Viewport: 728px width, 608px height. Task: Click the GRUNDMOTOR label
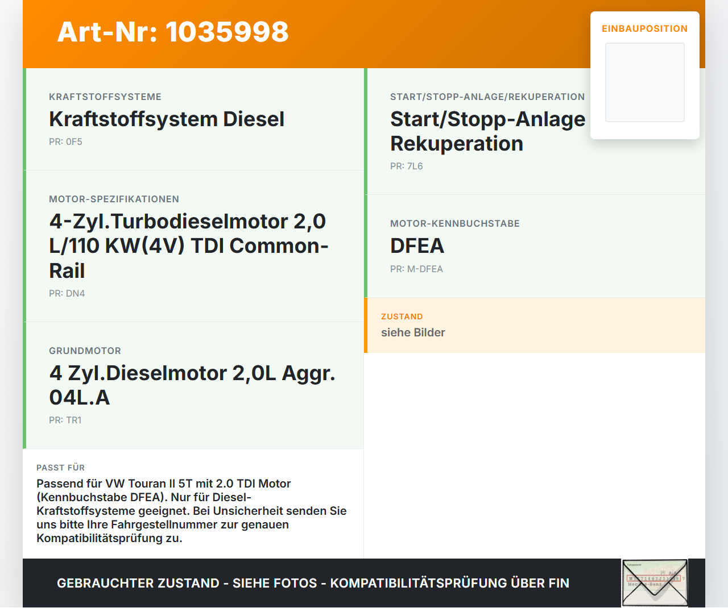pyautogui.click(x=85, y=351)
